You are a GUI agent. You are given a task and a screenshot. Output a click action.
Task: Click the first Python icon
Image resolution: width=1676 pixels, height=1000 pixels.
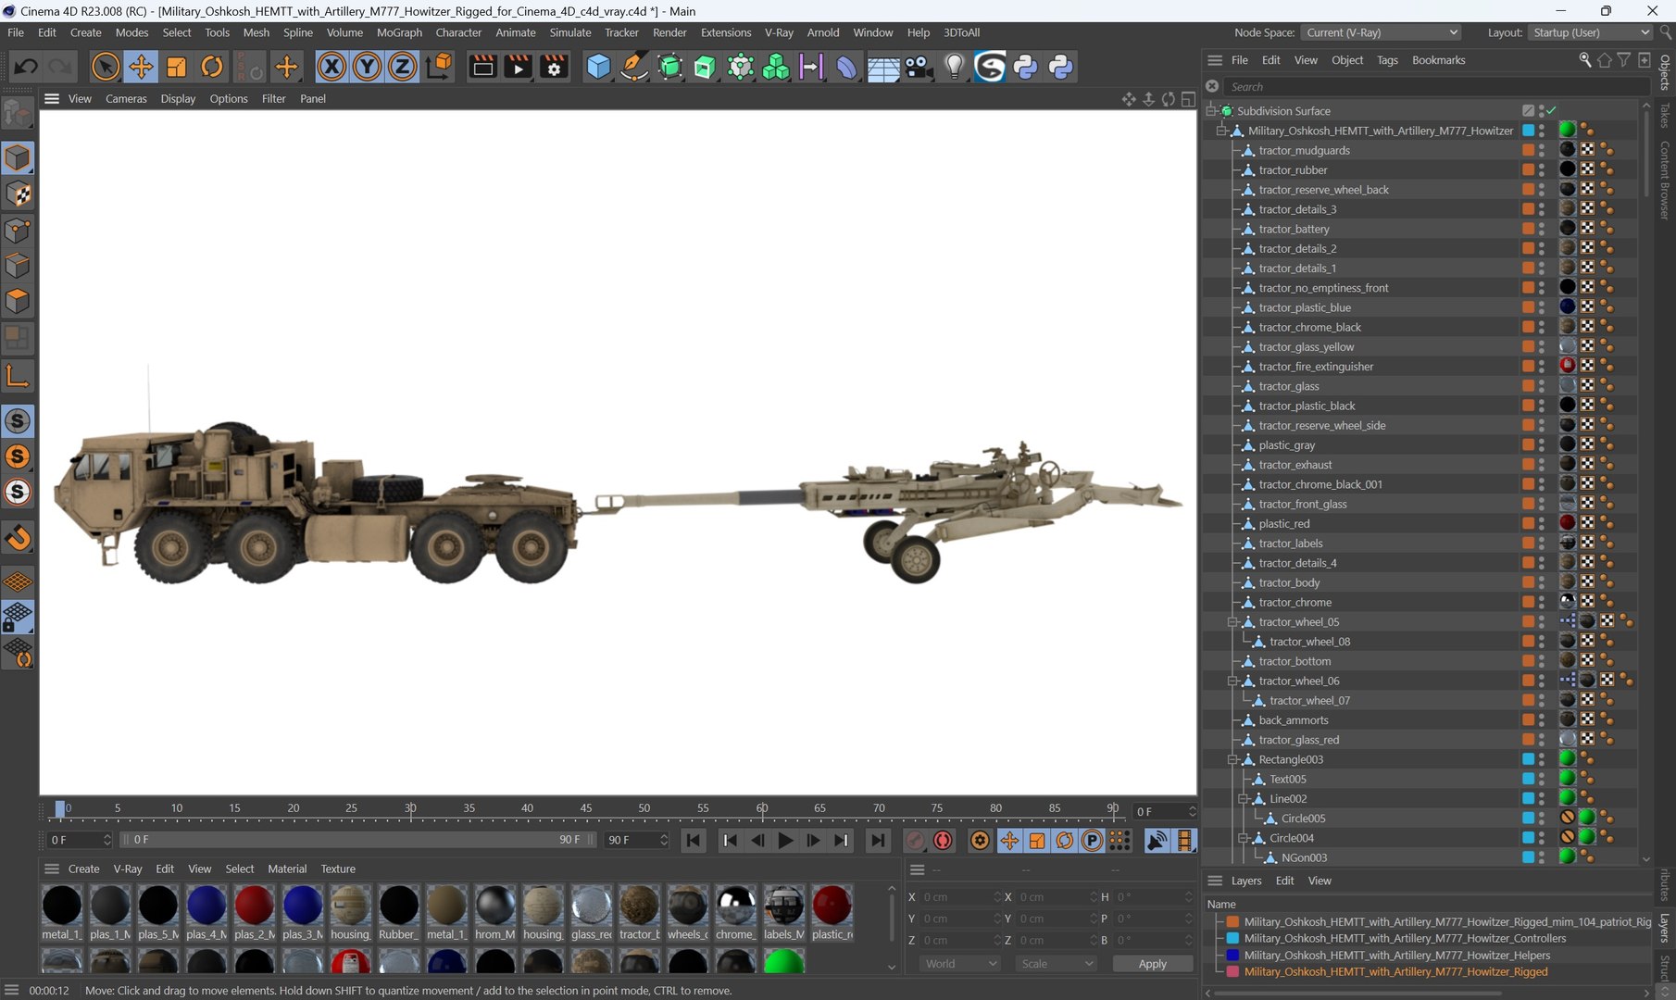coord(1025,67)
